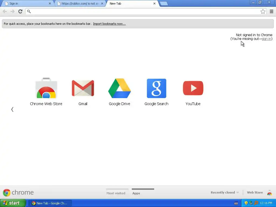Click the Google Drive label text
This screenshot has height=207, width=276.
[119, 104]
